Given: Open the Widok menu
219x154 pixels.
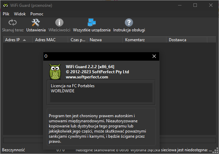Looking at the screenshot, I should (20, 14).
